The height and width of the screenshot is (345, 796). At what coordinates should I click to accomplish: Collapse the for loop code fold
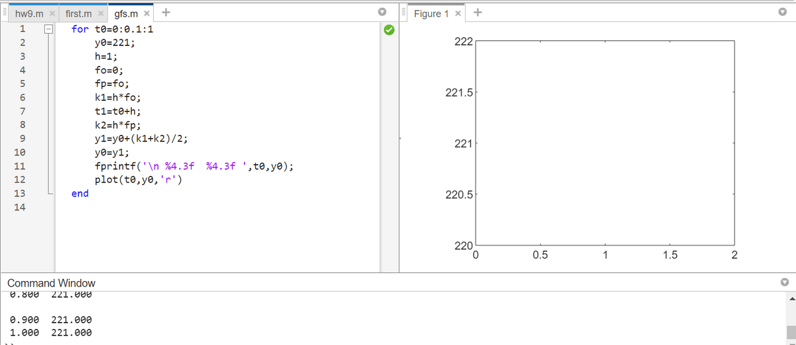48,29
